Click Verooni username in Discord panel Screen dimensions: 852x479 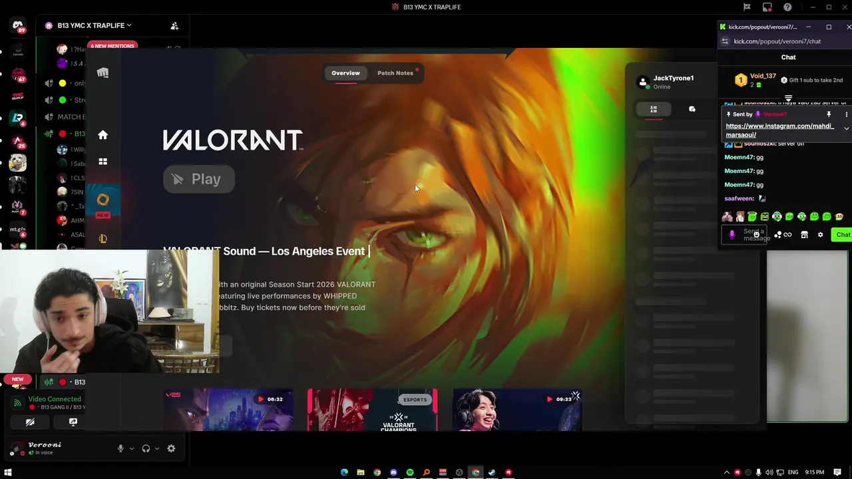(45, 444)
